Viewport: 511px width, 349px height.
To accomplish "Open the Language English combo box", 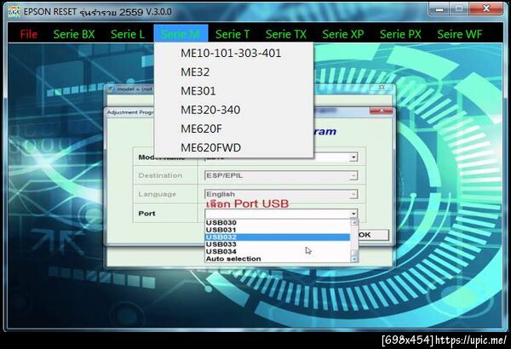I will [281, 194].
